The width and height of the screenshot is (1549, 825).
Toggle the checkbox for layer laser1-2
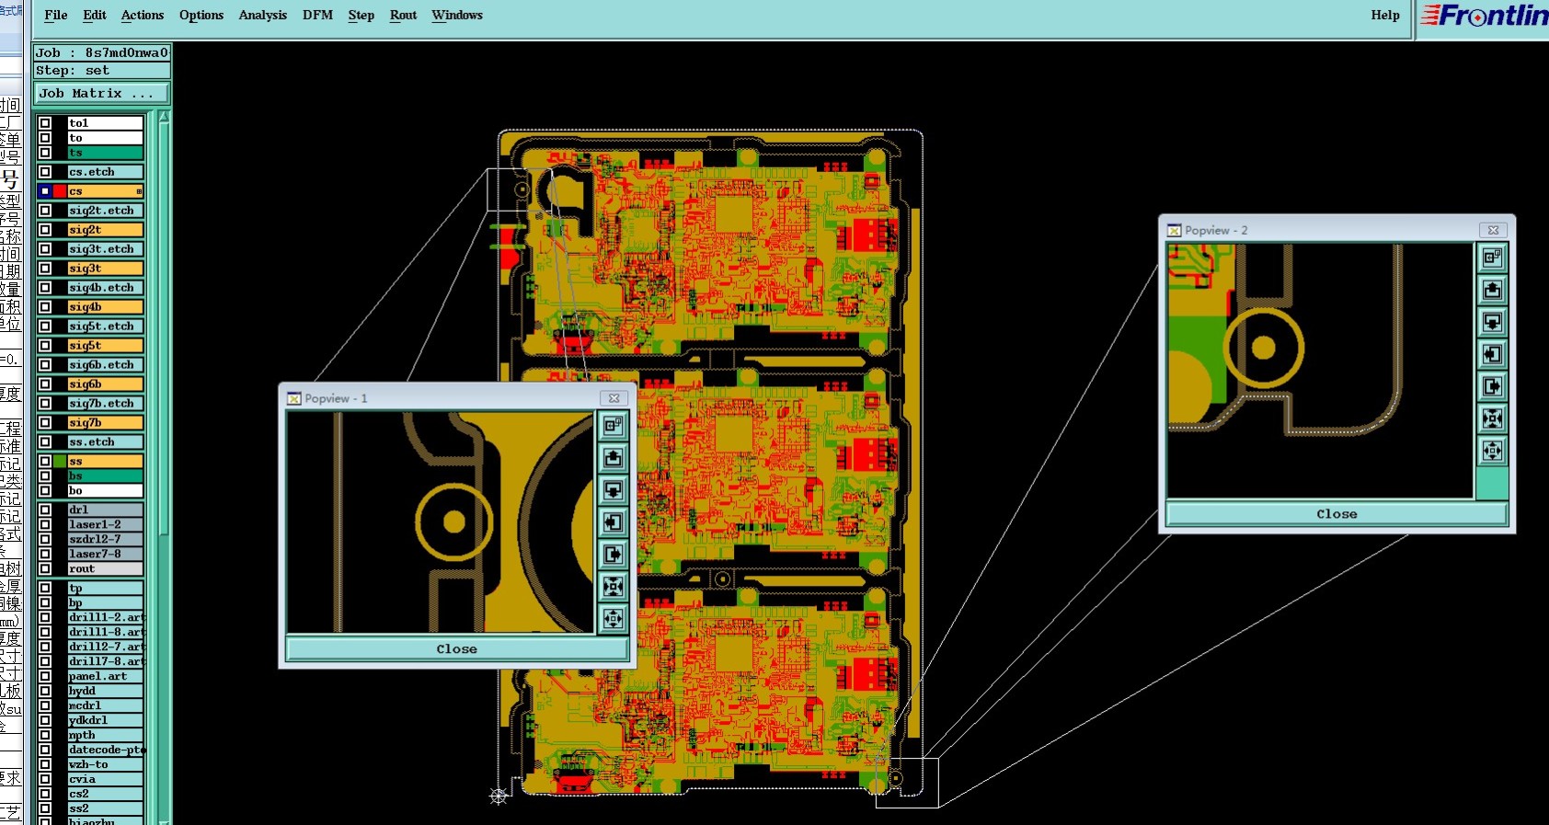pyautogui.click(x=45, y=524)
